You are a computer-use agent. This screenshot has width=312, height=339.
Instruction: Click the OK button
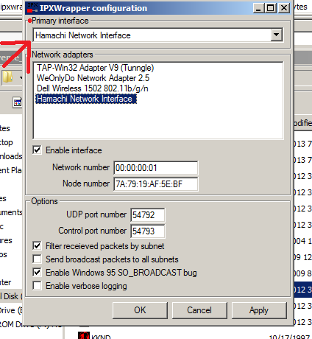coord(140,310)
